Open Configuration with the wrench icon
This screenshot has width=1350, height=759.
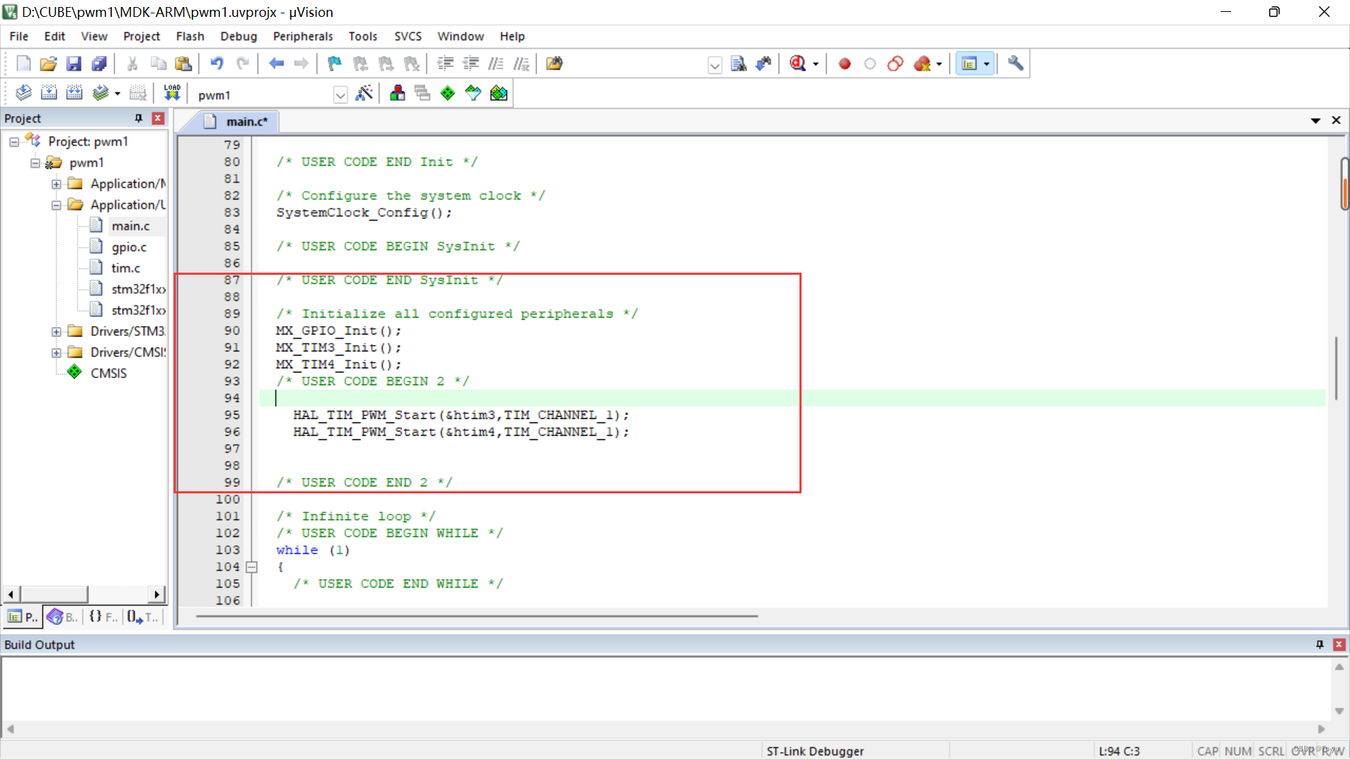pos(1015,64)
